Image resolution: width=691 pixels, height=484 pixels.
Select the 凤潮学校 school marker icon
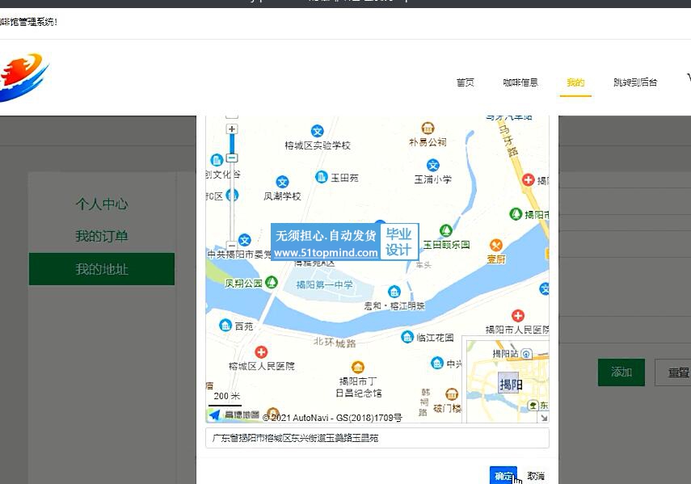pos(282,182)
